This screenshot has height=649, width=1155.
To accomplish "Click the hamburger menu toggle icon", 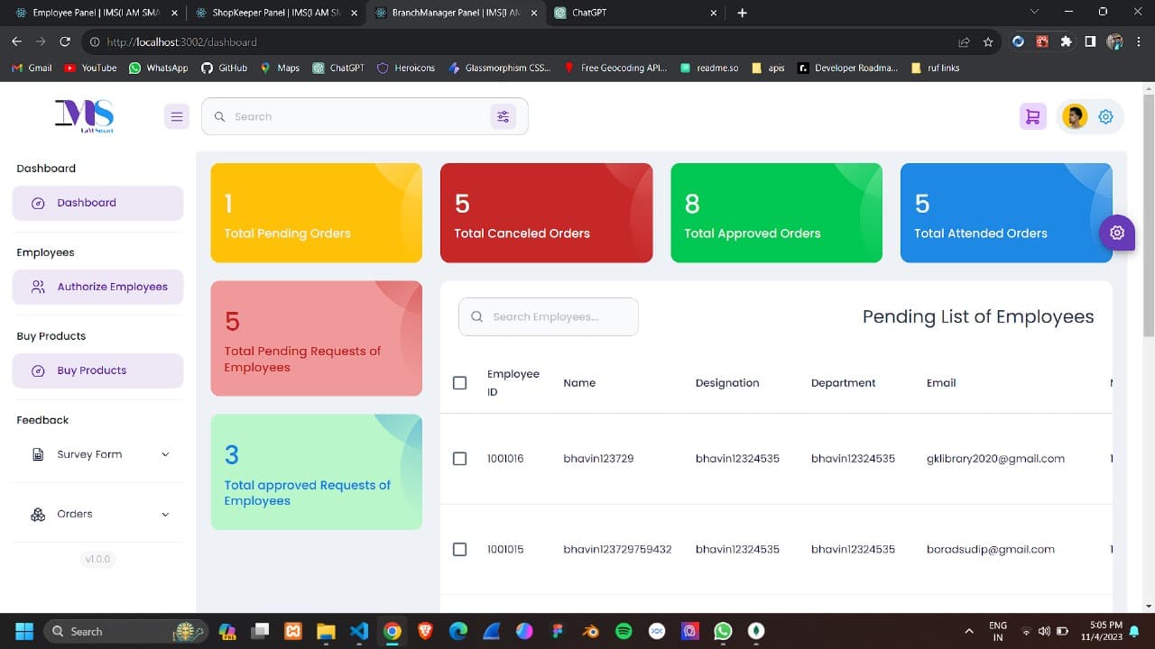I will 177,116.
